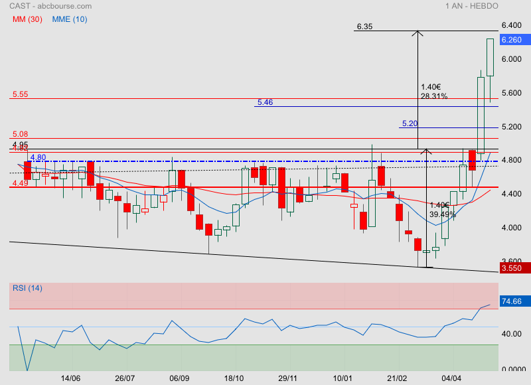This screenshot has height=385, width=531.
Task: Click the RSI value tag 74.66
Action: pos(515,301)
